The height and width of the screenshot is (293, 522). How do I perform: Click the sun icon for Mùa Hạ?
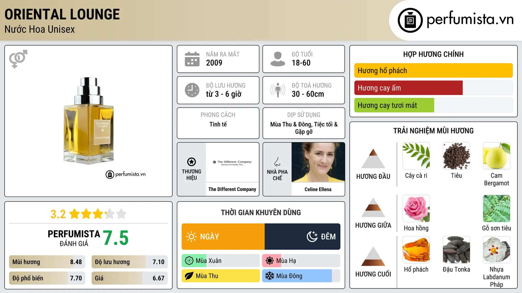[x=270, y=261]
